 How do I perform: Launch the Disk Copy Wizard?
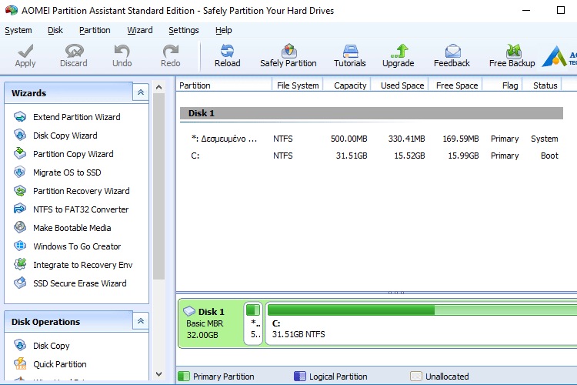65,136
